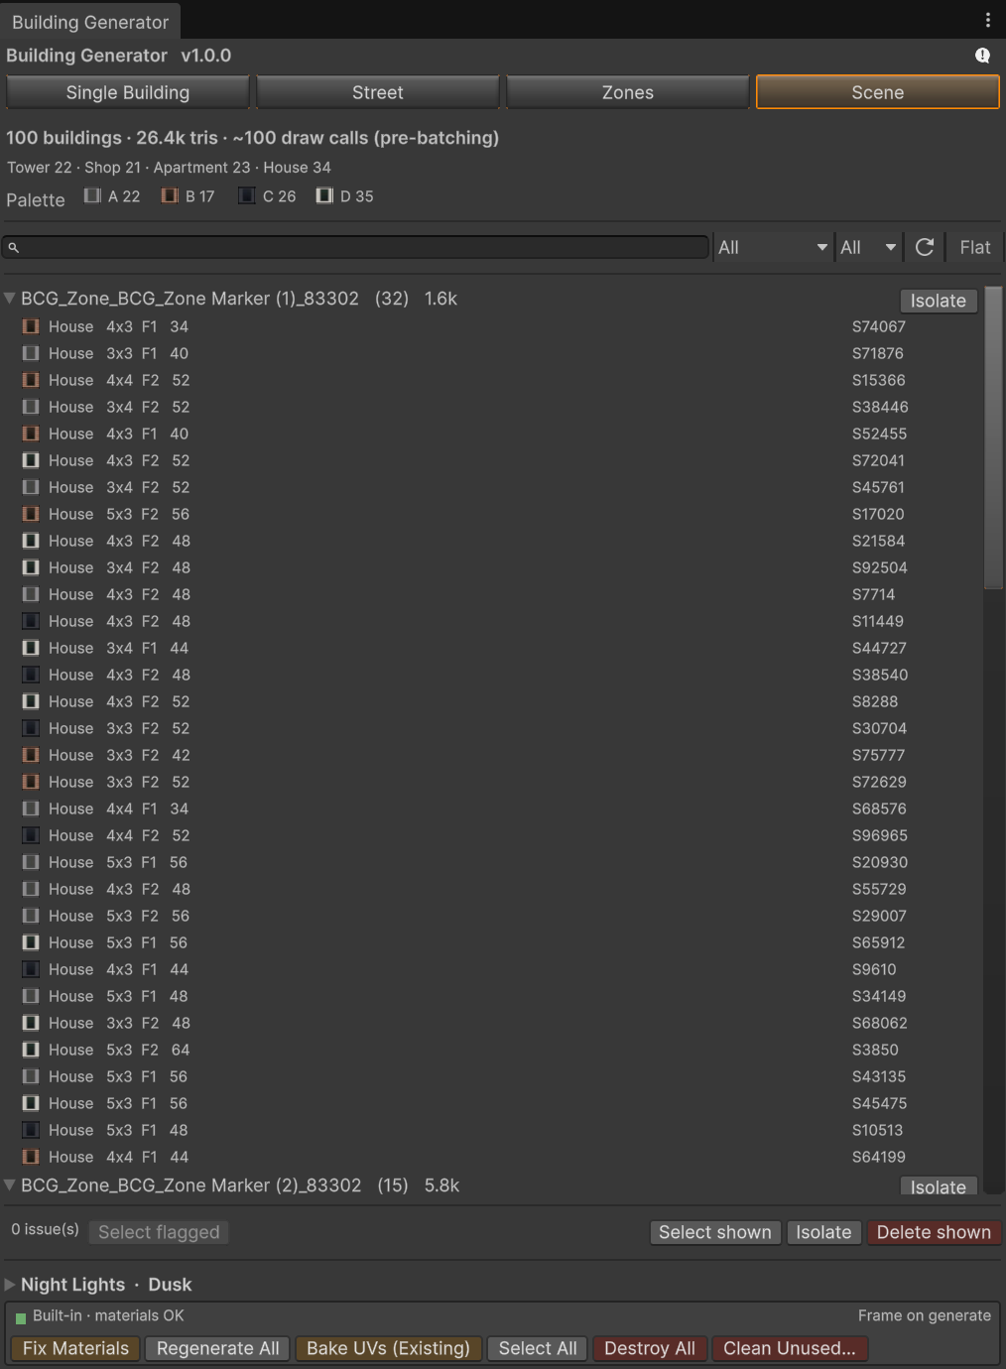This screenshot has width=1006, height=1369.
Task: Click the palette icon of row S17020
Action: (x=31, y=514)
